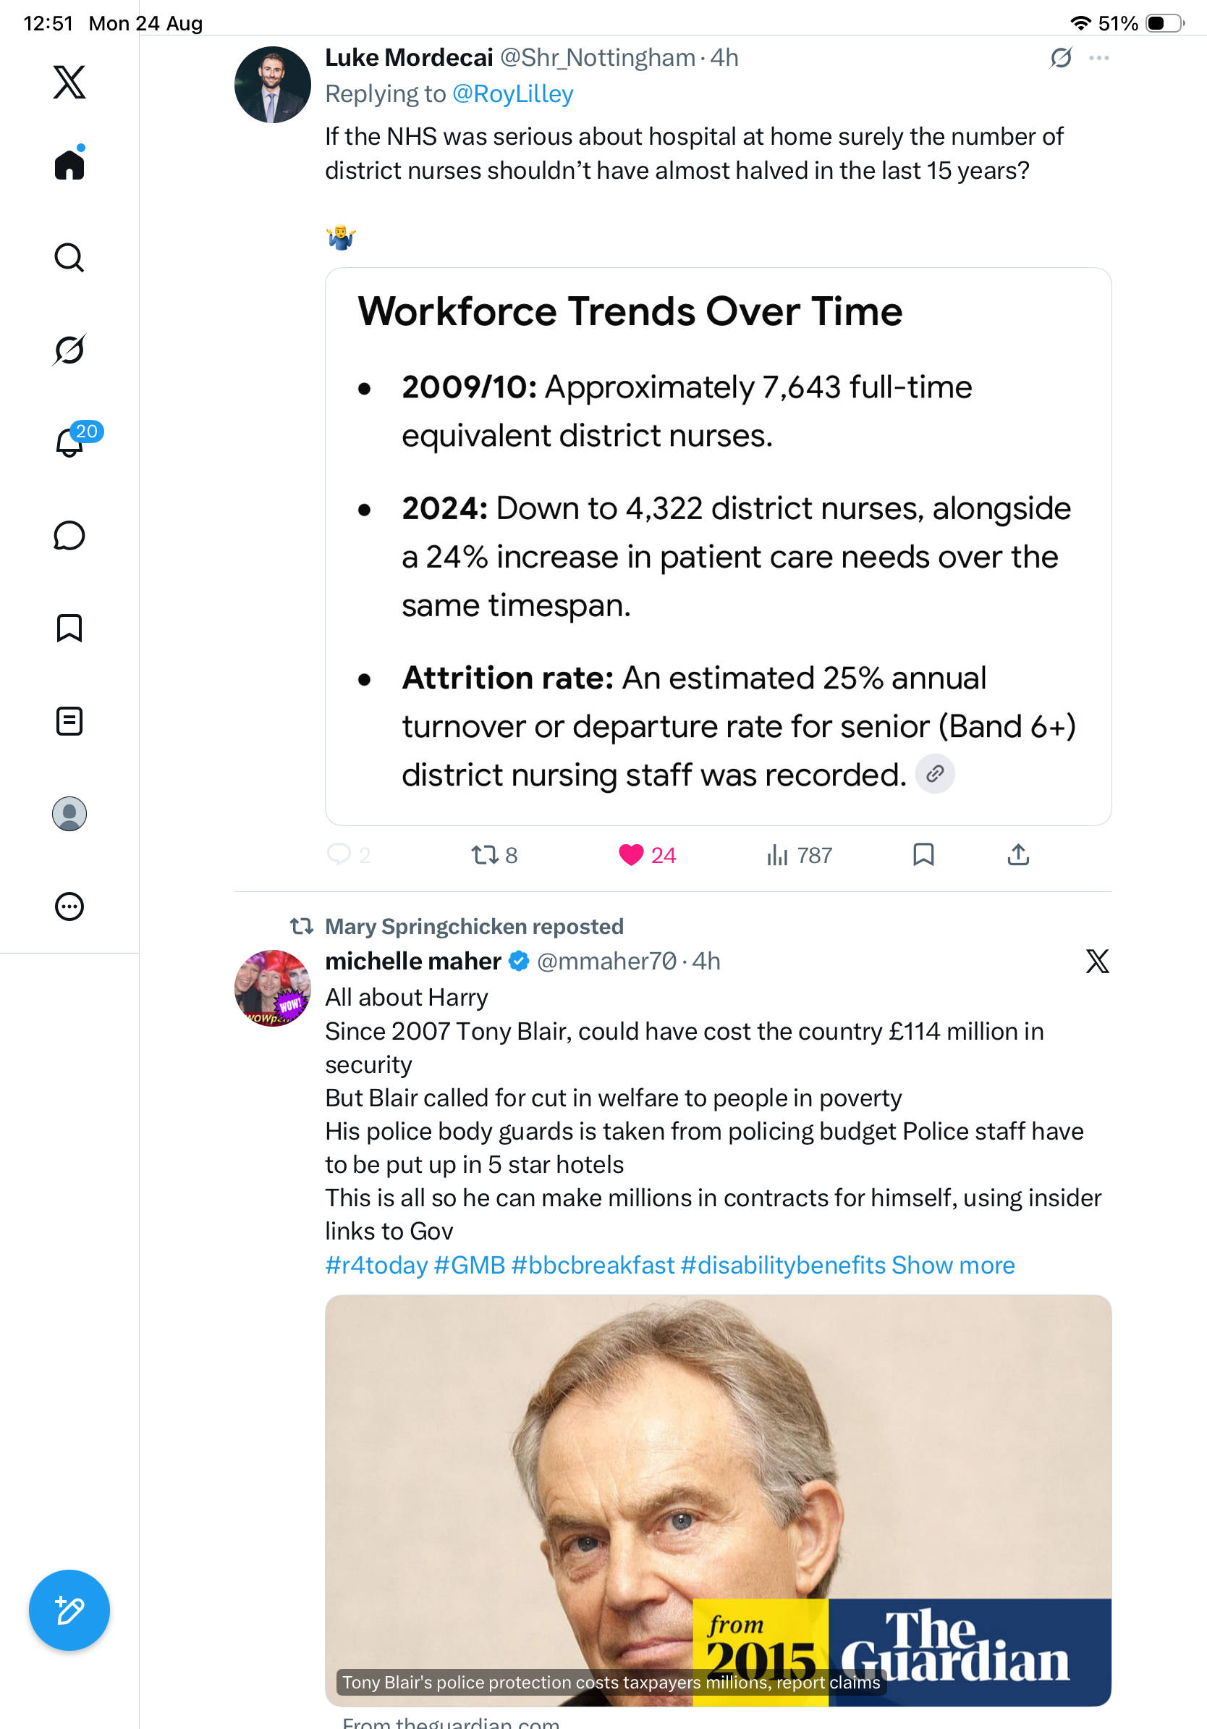The image size is (1207, 1729).
Task: Go to the Home tab in the sidebar
Action: click(69, 164)
